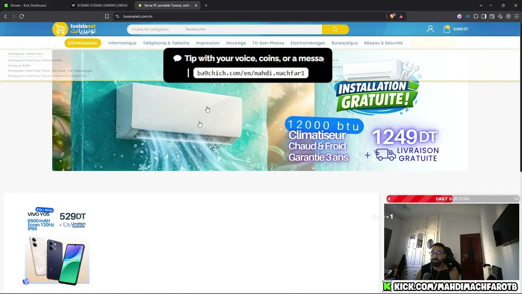This screenshot has height=294, width=522.
Task: Click the ba9chich.com tip link overlay
Action: (251, 73)
